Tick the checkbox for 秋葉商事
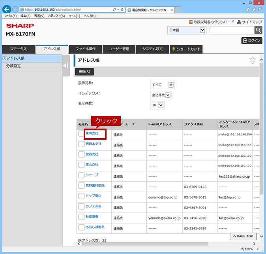 tap(81, 217)
